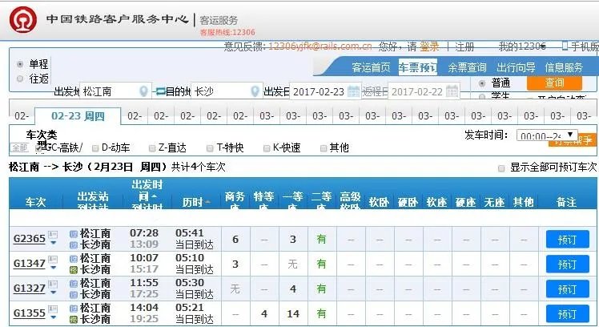Book train G2365 with 预订 button
The height and width of the screenshot is (327, 599).
[567, 240]
